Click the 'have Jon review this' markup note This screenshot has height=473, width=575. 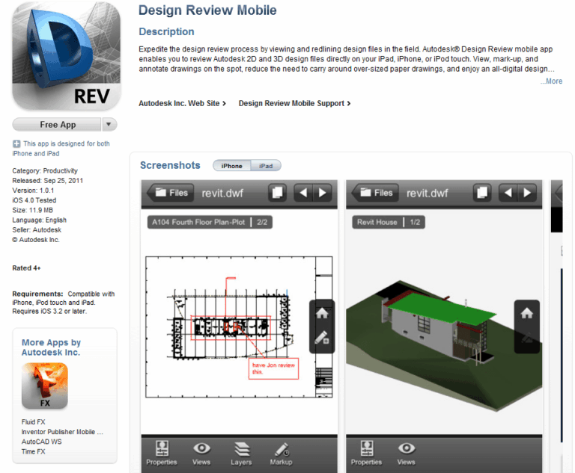(273, 368)
